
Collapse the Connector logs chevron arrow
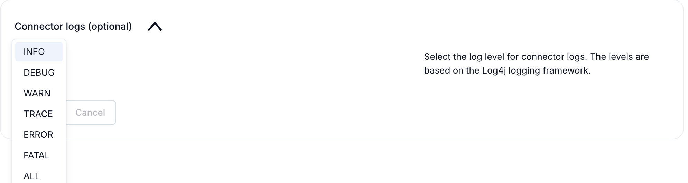[x=155, y=27]
